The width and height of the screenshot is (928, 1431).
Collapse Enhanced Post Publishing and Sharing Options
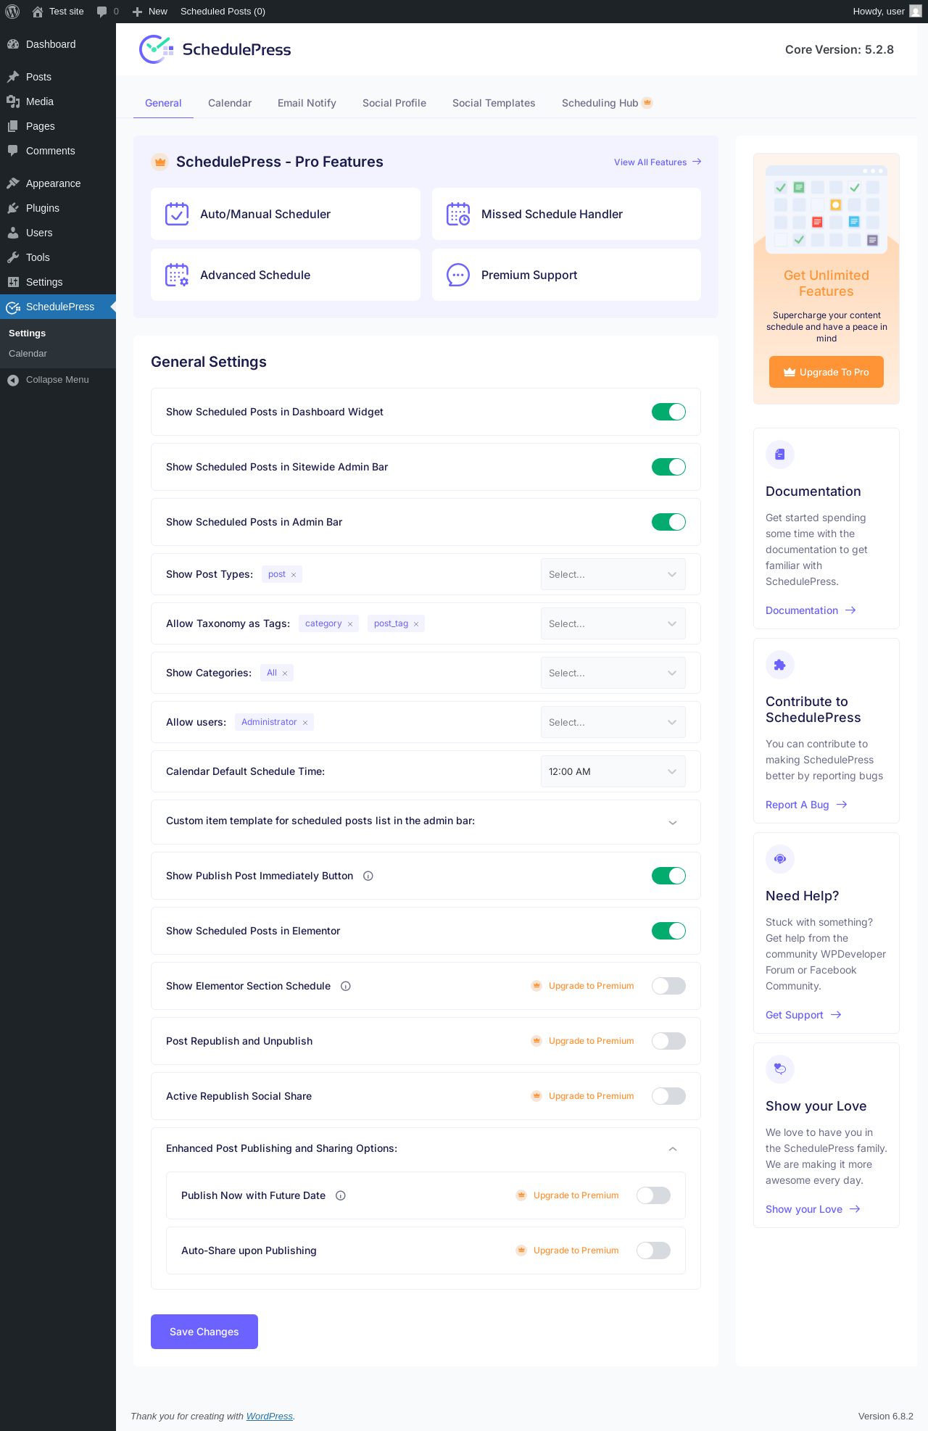coord(673,1149)
